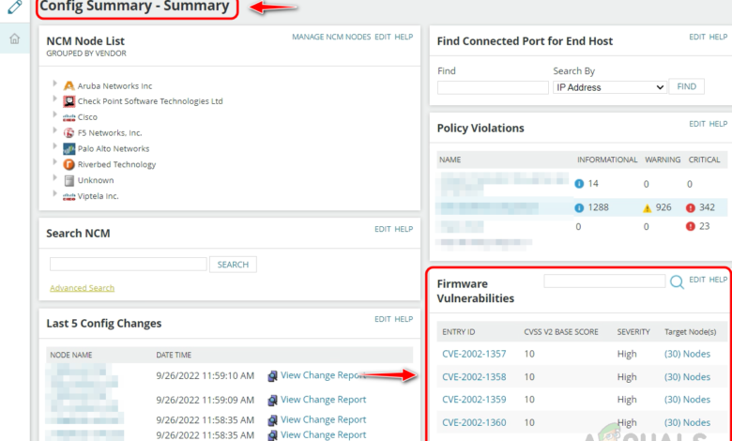Expand the Aruba Networks Inc node group
The width and height of the screenshot is (732, 441).
point(55,85)
